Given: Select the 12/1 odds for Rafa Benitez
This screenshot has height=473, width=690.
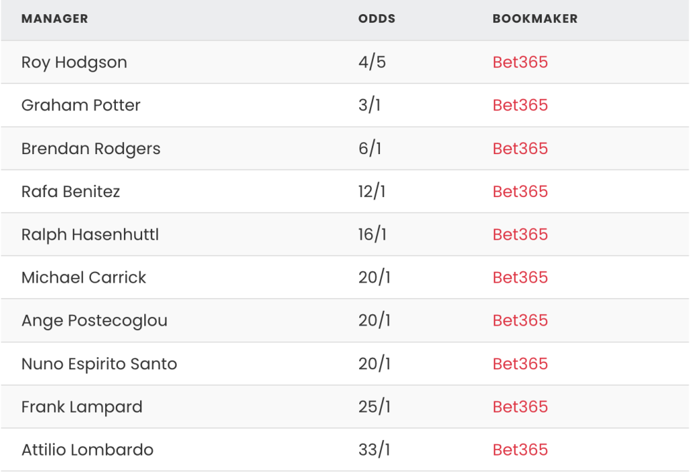Looking at the screenshot, I should click(x=372, y=191).
